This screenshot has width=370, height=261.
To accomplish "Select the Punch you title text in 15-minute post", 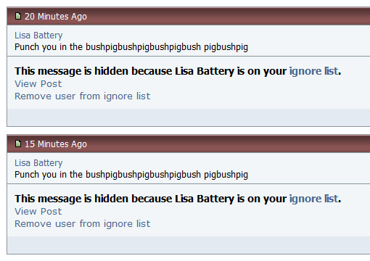I will coord(131,175).
